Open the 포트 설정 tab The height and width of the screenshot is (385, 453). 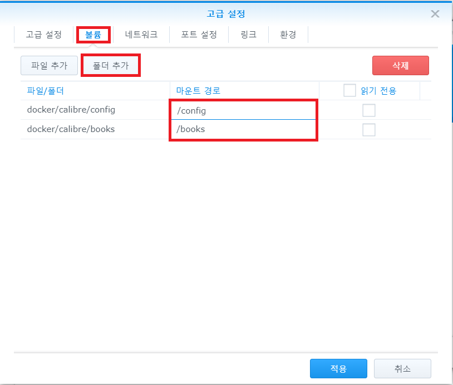coord(199,35)
